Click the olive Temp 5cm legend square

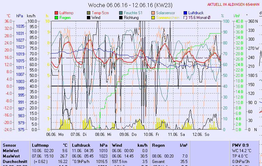click(x=89, y=13)
